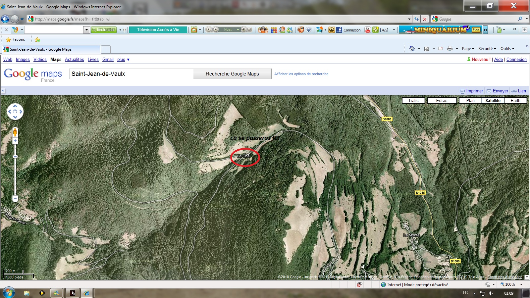530x298 pixels.
Task: Click the Street View pegman icon
Action: [x=15, y=132]
